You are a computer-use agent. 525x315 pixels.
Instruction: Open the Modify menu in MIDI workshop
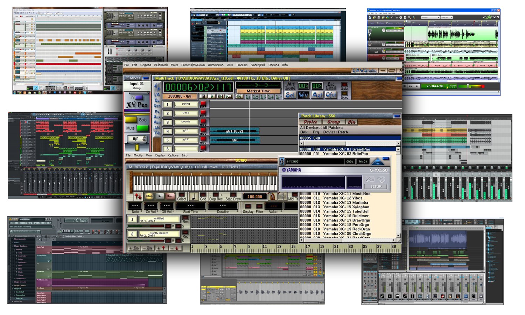pyautogui.click(x=138, y=155)
